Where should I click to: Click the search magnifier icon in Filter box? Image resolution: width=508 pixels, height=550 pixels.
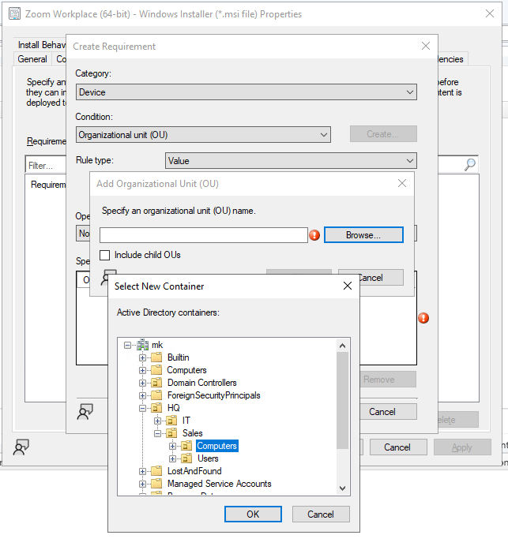470,165
